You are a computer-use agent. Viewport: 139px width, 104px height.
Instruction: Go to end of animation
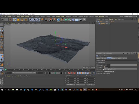click(65, 73)
